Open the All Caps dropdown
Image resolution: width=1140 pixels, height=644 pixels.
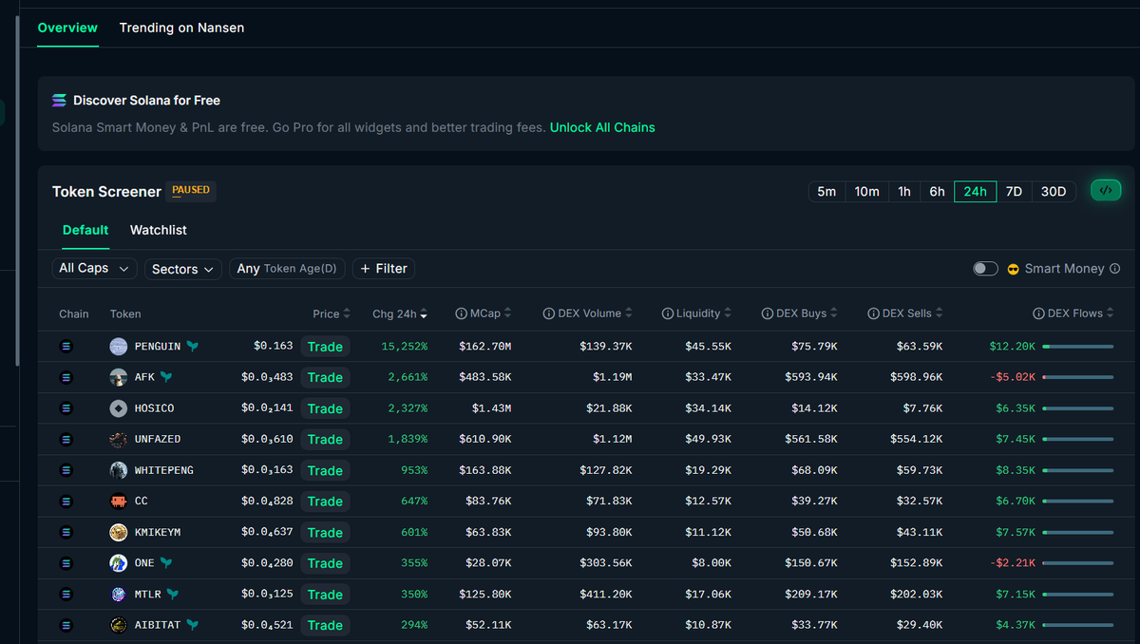(x=94, y=269)
